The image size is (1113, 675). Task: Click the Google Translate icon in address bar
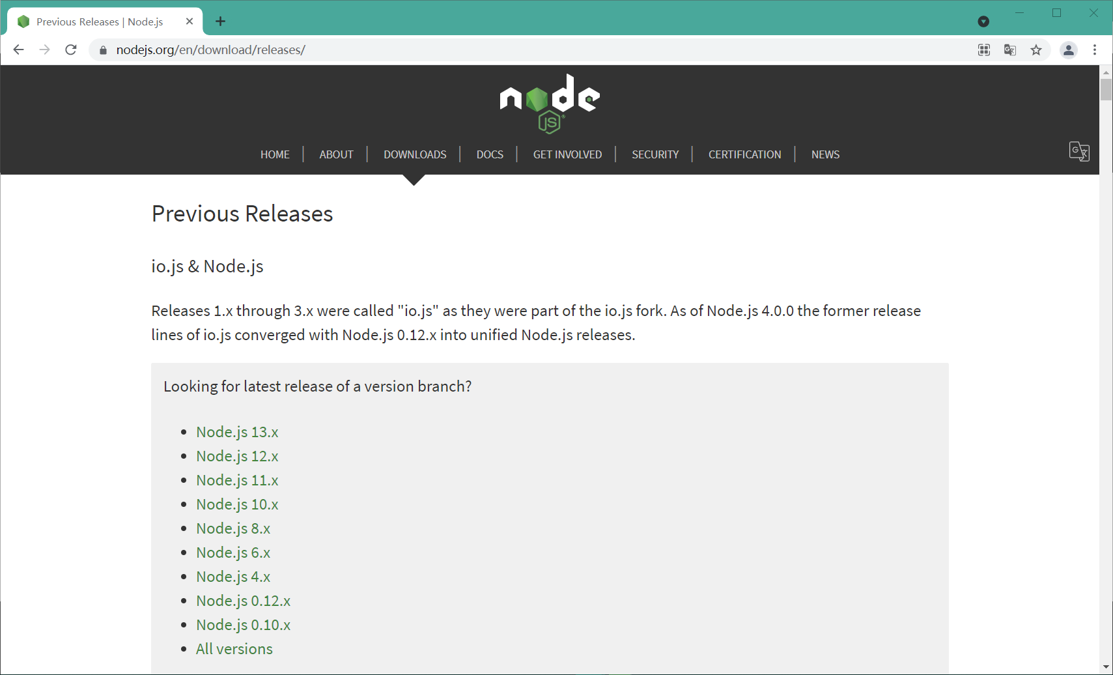(1010, 50)
